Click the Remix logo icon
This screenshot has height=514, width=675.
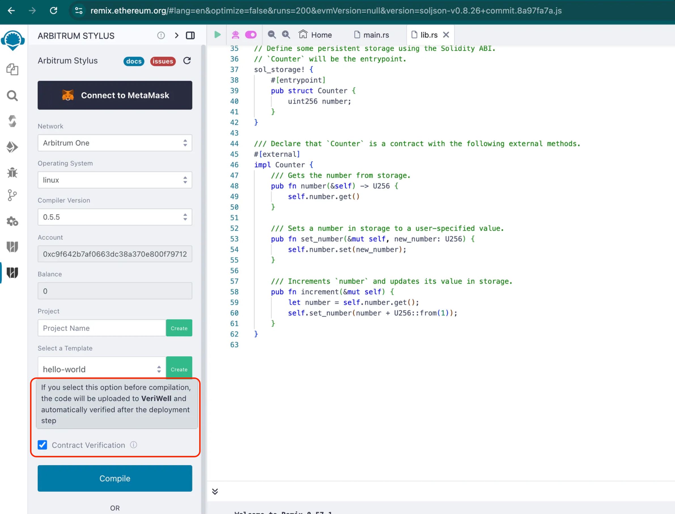pyautogui.click(x=12, y=40)
